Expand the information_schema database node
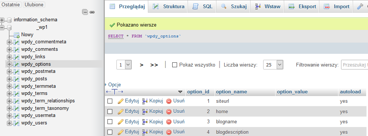Image resolution: width=368 pixels, height=136 pixels. 2,20
